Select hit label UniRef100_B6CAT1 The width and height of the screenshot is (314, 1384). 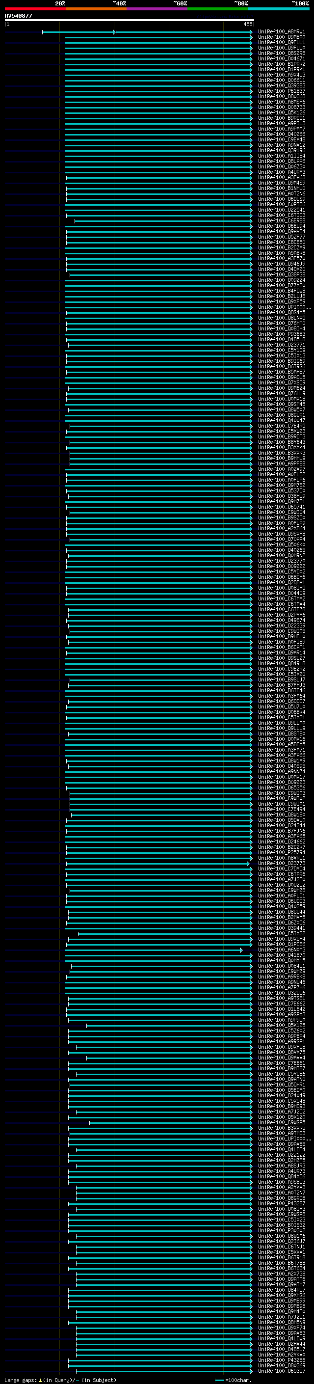coord(282,648)
